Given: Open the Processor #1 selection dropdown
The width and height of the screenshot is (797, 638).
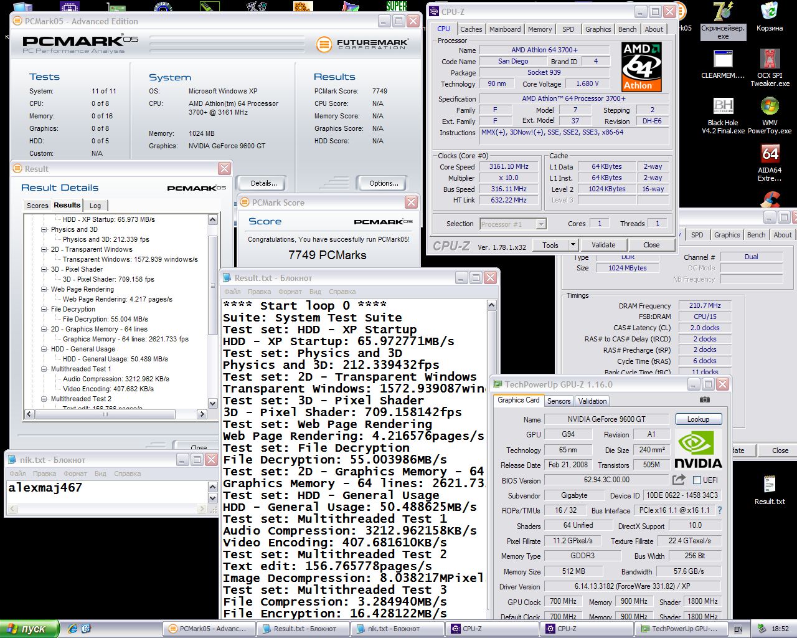Looking at the screenshot, I should pyautogui.click(x=541, y=224).
